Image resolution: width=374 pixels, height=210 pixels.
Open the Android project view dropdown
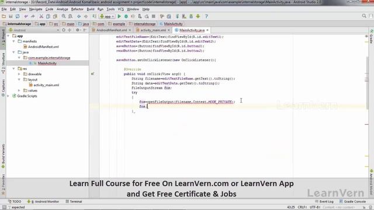tap(34, 30)
